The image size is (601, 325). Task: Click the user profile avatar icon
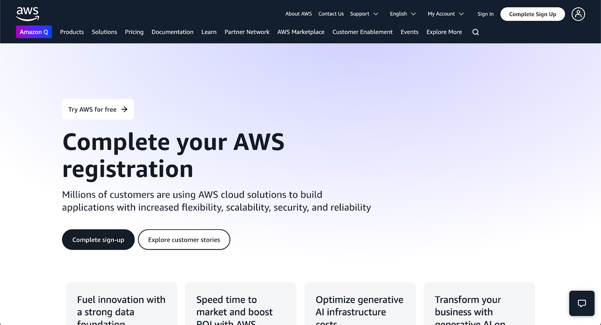(x=578, y=14)
